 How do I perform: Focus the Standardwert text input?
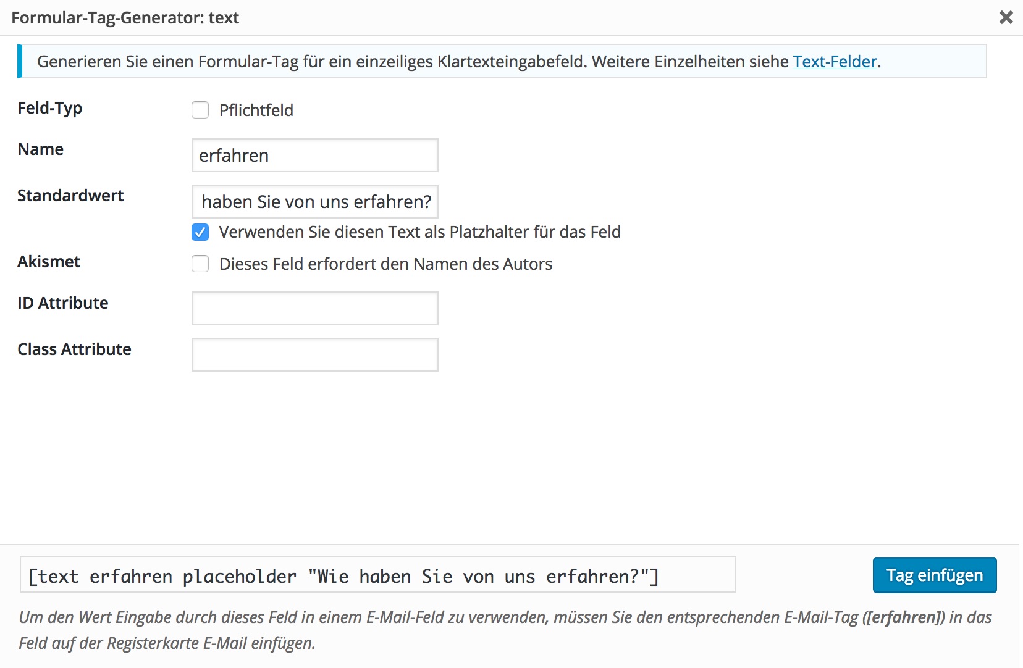coord(314,202)
